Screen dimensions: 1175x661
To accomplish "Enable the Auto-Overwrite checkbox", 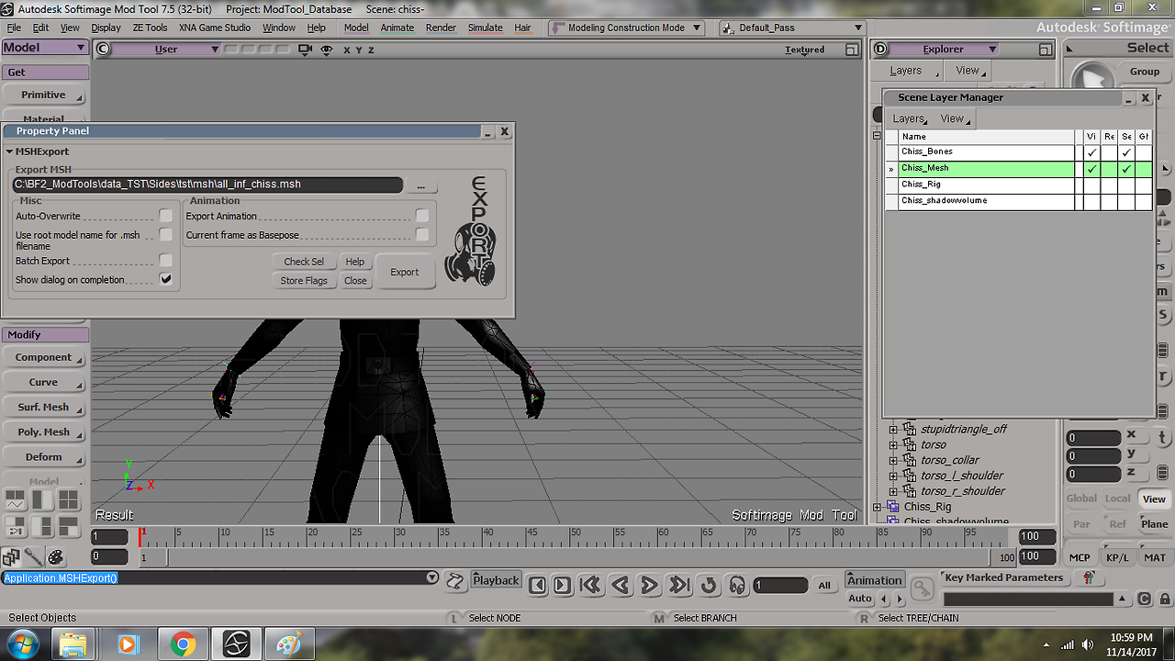I will tap(166, 216).
